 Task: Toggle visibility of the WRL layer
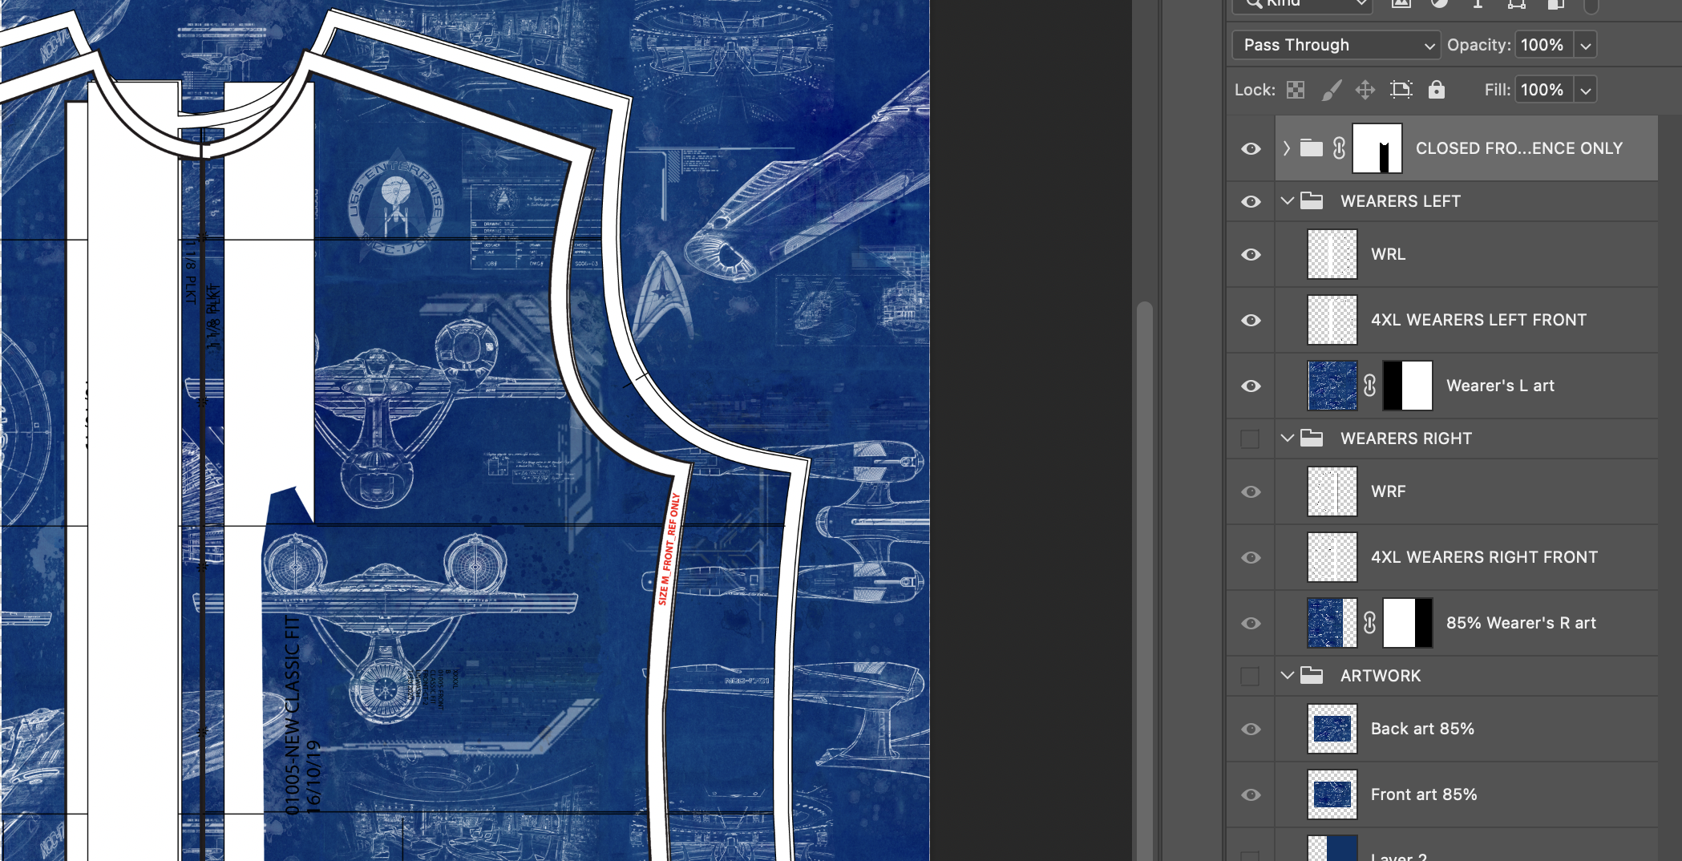(1251, 254)
